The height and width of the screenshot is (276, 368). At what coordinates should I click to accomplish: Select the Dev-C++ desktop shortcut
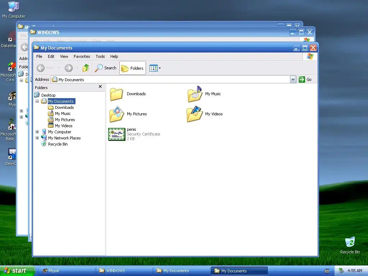10,157
